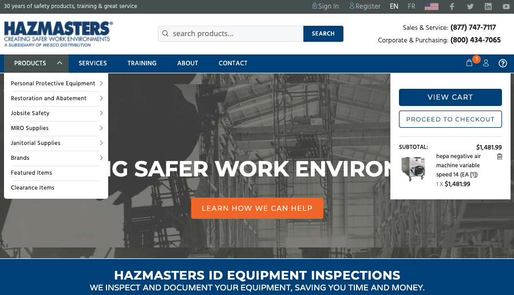
Task: Visit the Facebook page icon
Action: [x=452, y=6]
